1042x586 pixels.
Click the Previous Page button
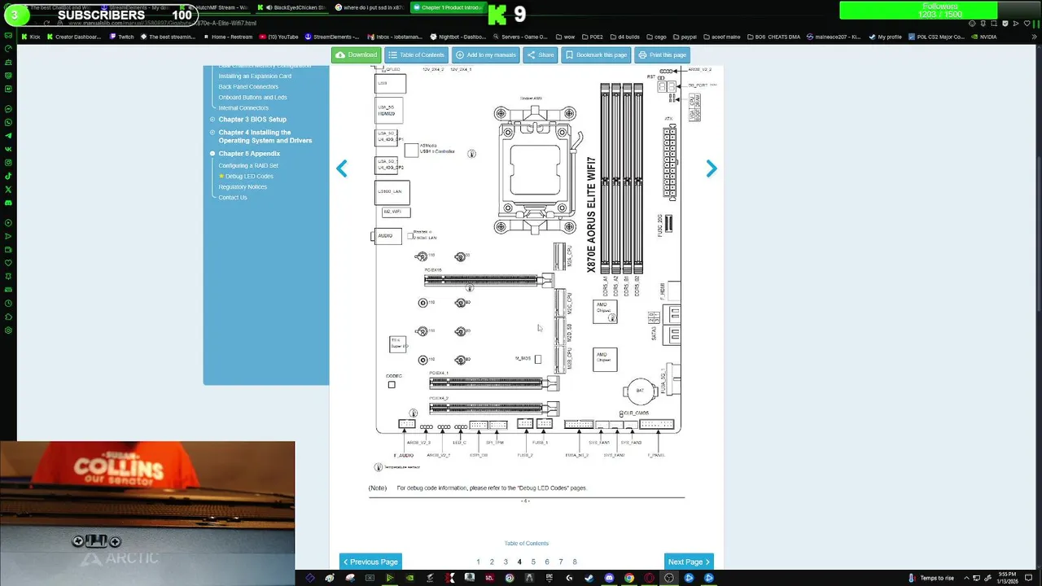pos(370,562)
